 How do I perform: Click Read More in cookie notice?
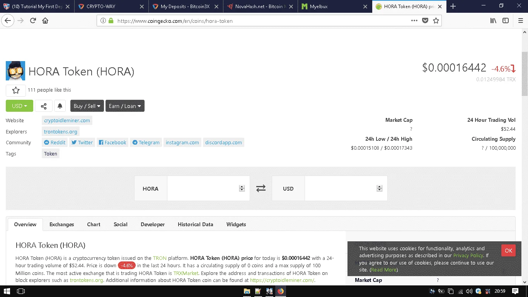(384, 270)
